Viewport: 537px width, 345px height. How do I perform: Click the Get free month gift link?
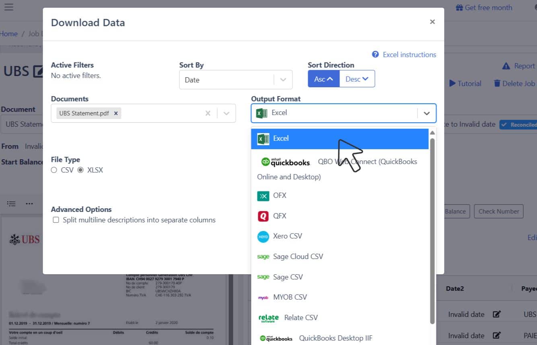[484, 8]
